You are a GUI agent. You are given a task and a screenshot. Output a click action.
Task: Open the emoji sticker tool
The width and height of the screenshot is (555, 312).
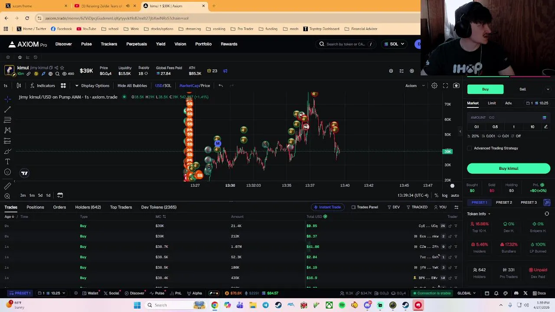tap(7, 172)
